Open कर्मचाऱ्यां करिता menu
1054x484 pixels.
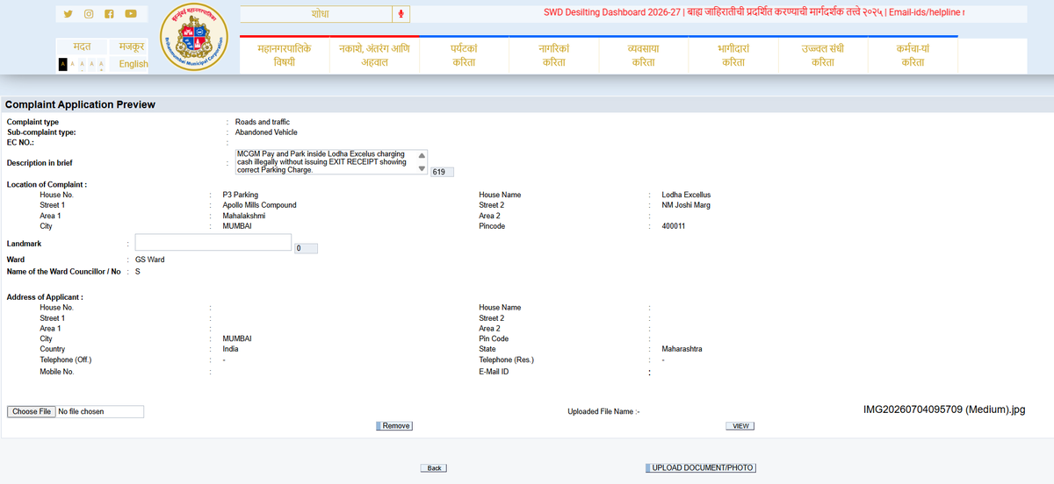tap(913, 55)
